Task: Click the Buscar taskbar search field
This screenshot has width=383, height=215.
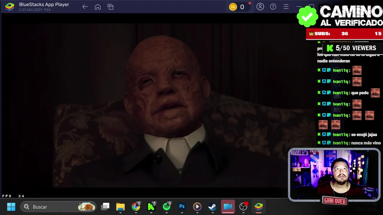Action: [58, 207]
